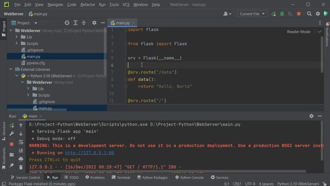Collapse External Libraries node

point(11,69)
